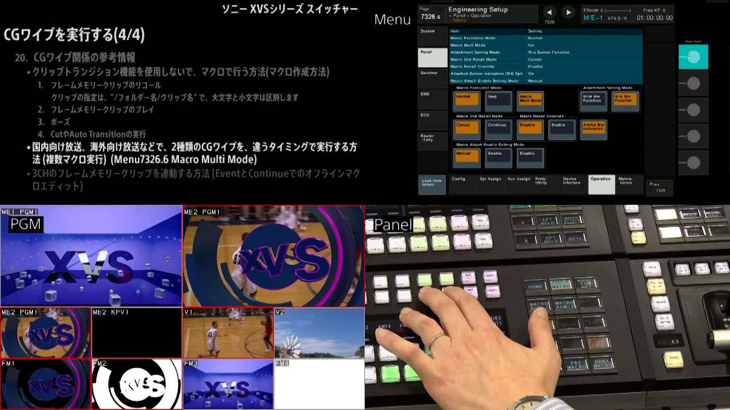
Task: Select Enable under Macro Recall Override
Action: pyautogui.click(x=561, y=129)
